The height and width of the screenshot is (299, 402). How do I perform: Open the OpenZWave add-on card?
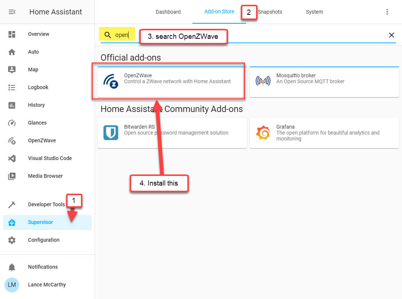(x=172, y=82)
